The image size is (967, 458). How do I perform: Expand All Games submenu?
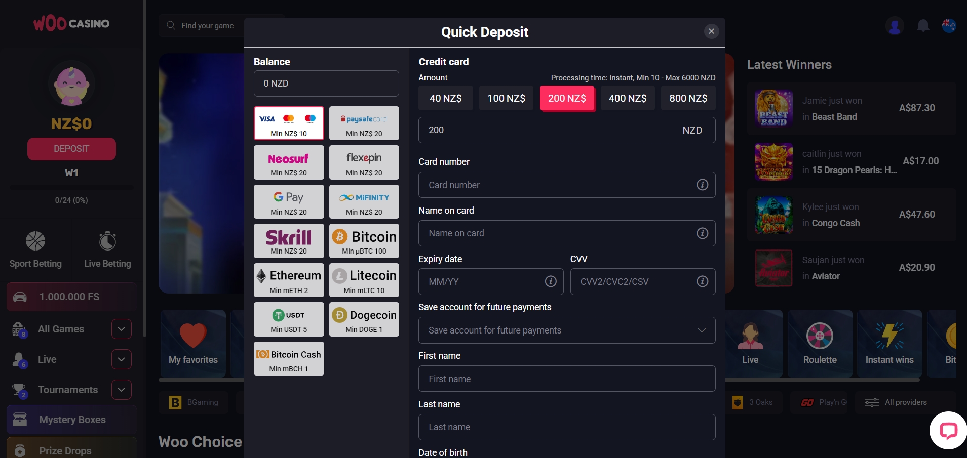pyautogui.click(x=122, y=329)
